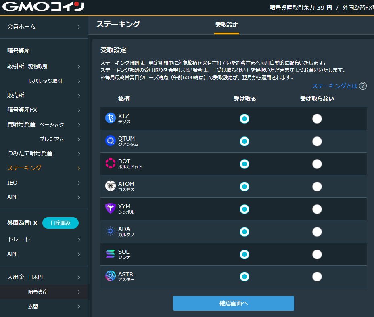The height and width of the screenshot is (317, 374).
Task: Select 受け取る for XTZ
Action: [244, 119]
